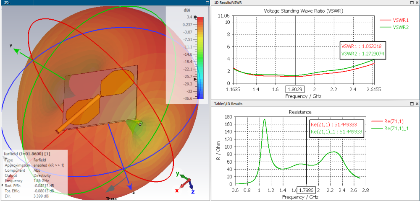Click the 'farfield (f=01.8600) [1]' info heading
The width and height of the screenshot is (420, 201).
[x=27, y=154]
